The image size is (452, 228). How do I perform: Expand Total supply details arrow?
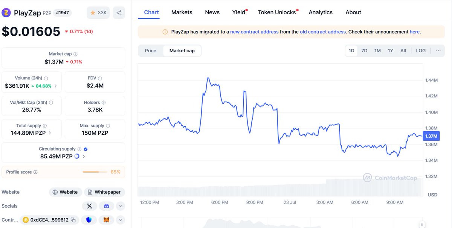(50, 133)
